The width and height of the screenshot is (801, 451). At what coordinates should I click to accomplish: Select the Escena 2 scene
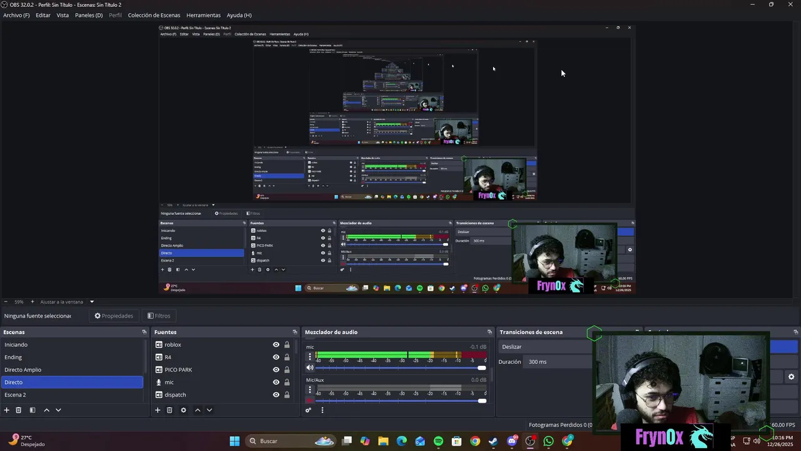(72, 395)
